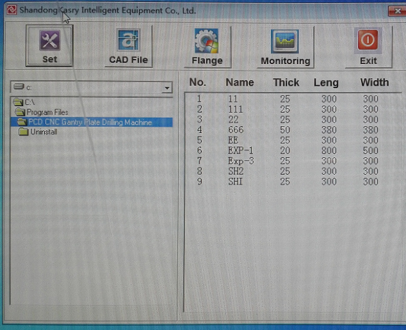This screenshot has width=406, height=330.
Task: Click the Uninstall folder icon
Action: [24, 132]
